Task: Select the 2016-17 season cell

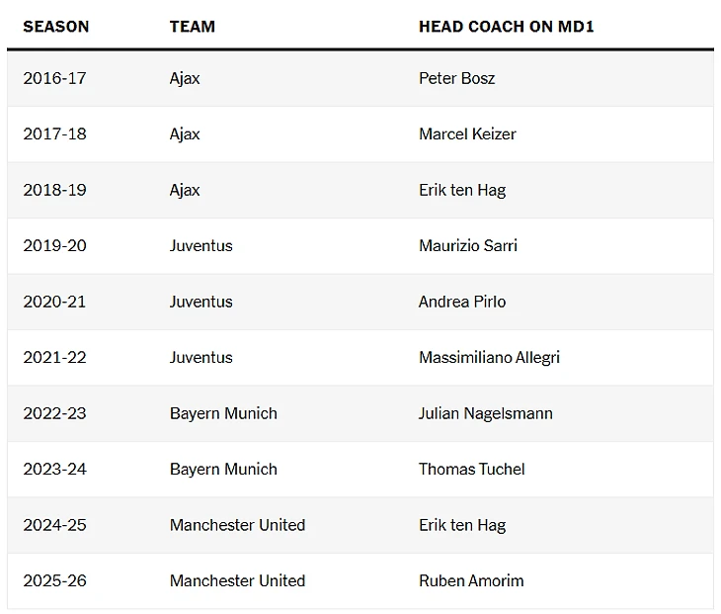Action: tap(55, 78)
